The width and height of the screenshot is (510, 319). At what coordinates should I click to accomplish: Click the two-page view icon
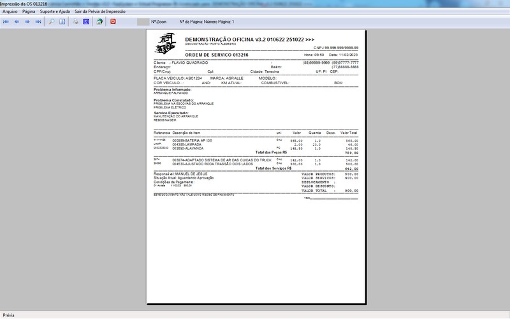pos(62,22)
